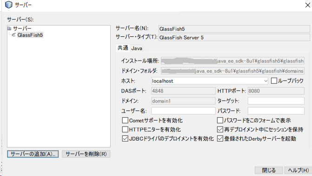Click the ユーザー名 input field
Screen dimensions: 312x176
point(183,111)
